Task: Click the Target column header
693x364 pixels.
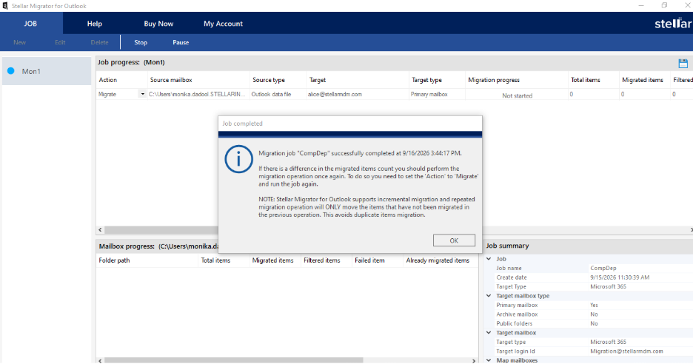Action: 358,80
